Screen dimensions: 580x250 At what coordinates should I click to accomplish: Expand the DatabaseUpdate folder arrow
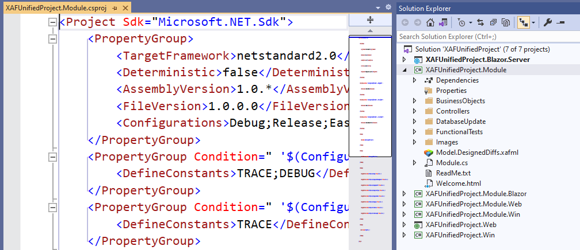coord(415,122)
